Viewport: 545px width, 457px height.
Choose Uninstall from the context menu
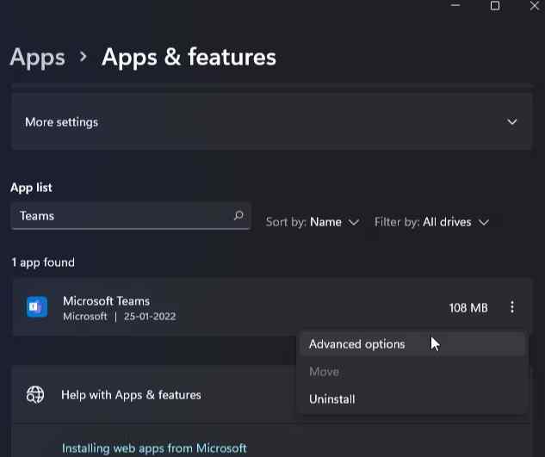pos(412,399)
